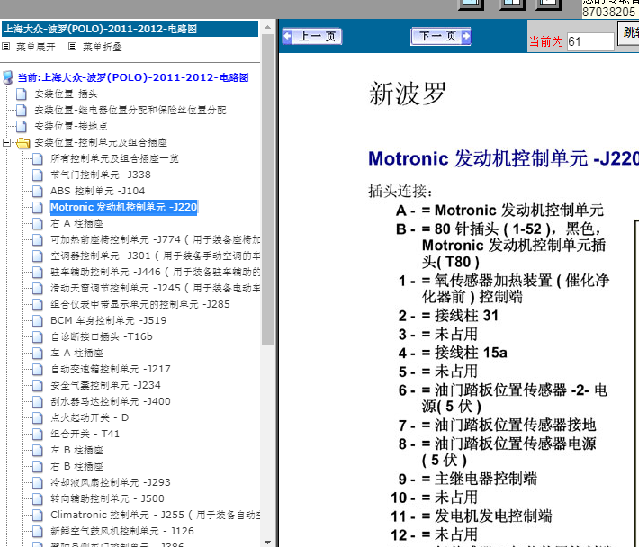This screenshot has width=639, height=547.
Task: Open 安装位置-继电器位置分配和保险丝位置分配 item
Action: 130,110
